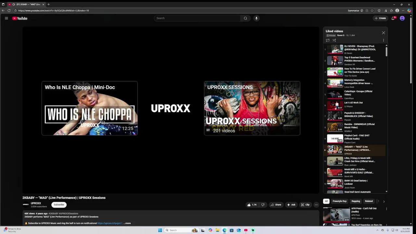Open the browser favorites list icon
The width and height of the screenshot is (416, 234).
click(x=391, y=10)
